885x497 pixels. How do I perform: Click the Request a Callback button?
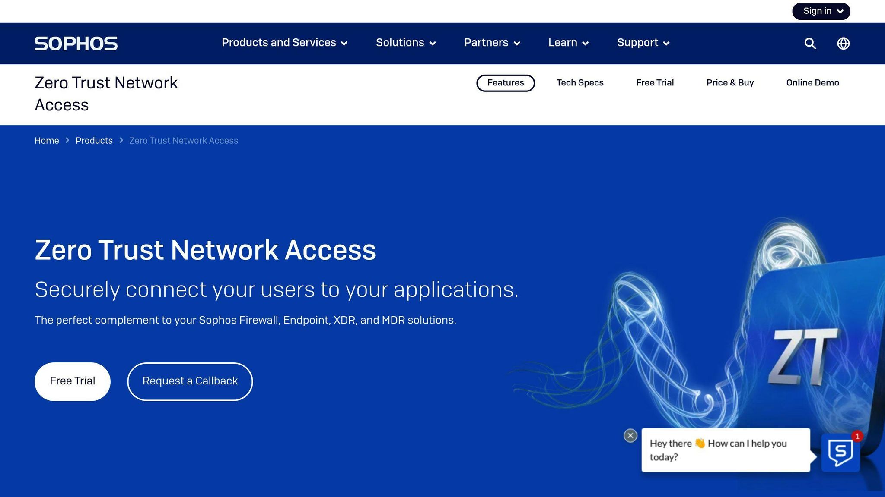(x=190, y=381)
